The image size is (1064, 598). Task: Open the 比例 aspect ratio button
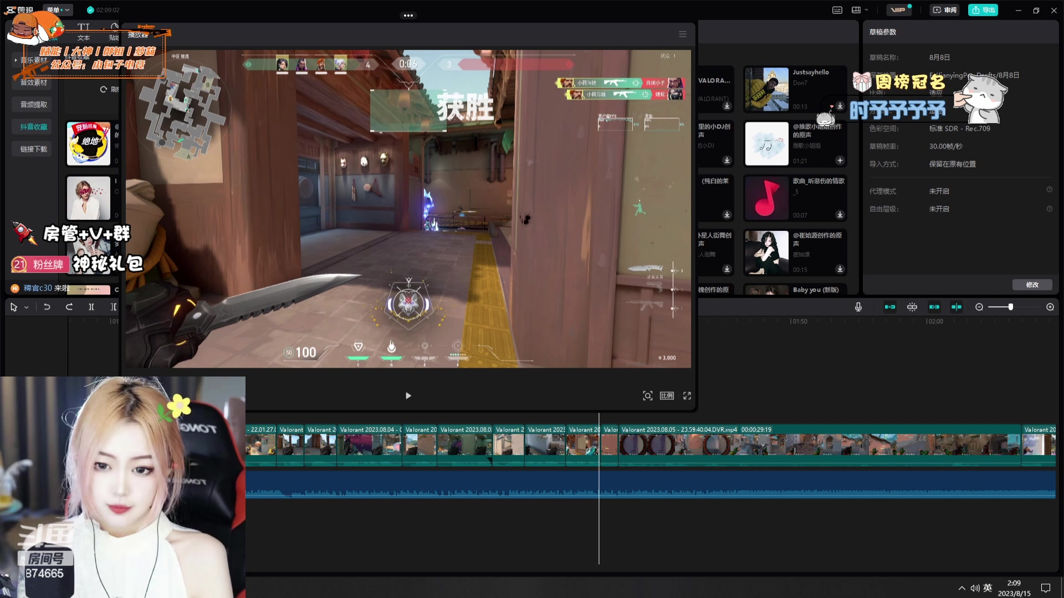click(667, 395)
